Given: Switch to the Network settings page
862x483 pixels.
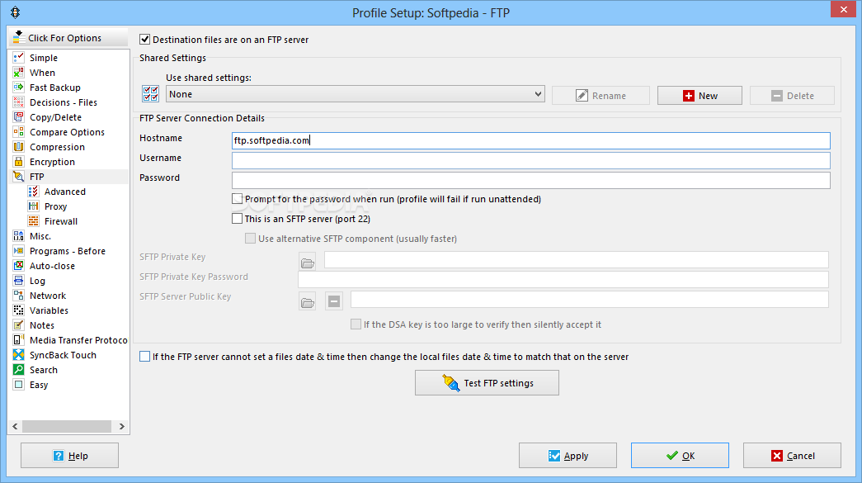Looking at the screenshot, I should pos(48,296).
